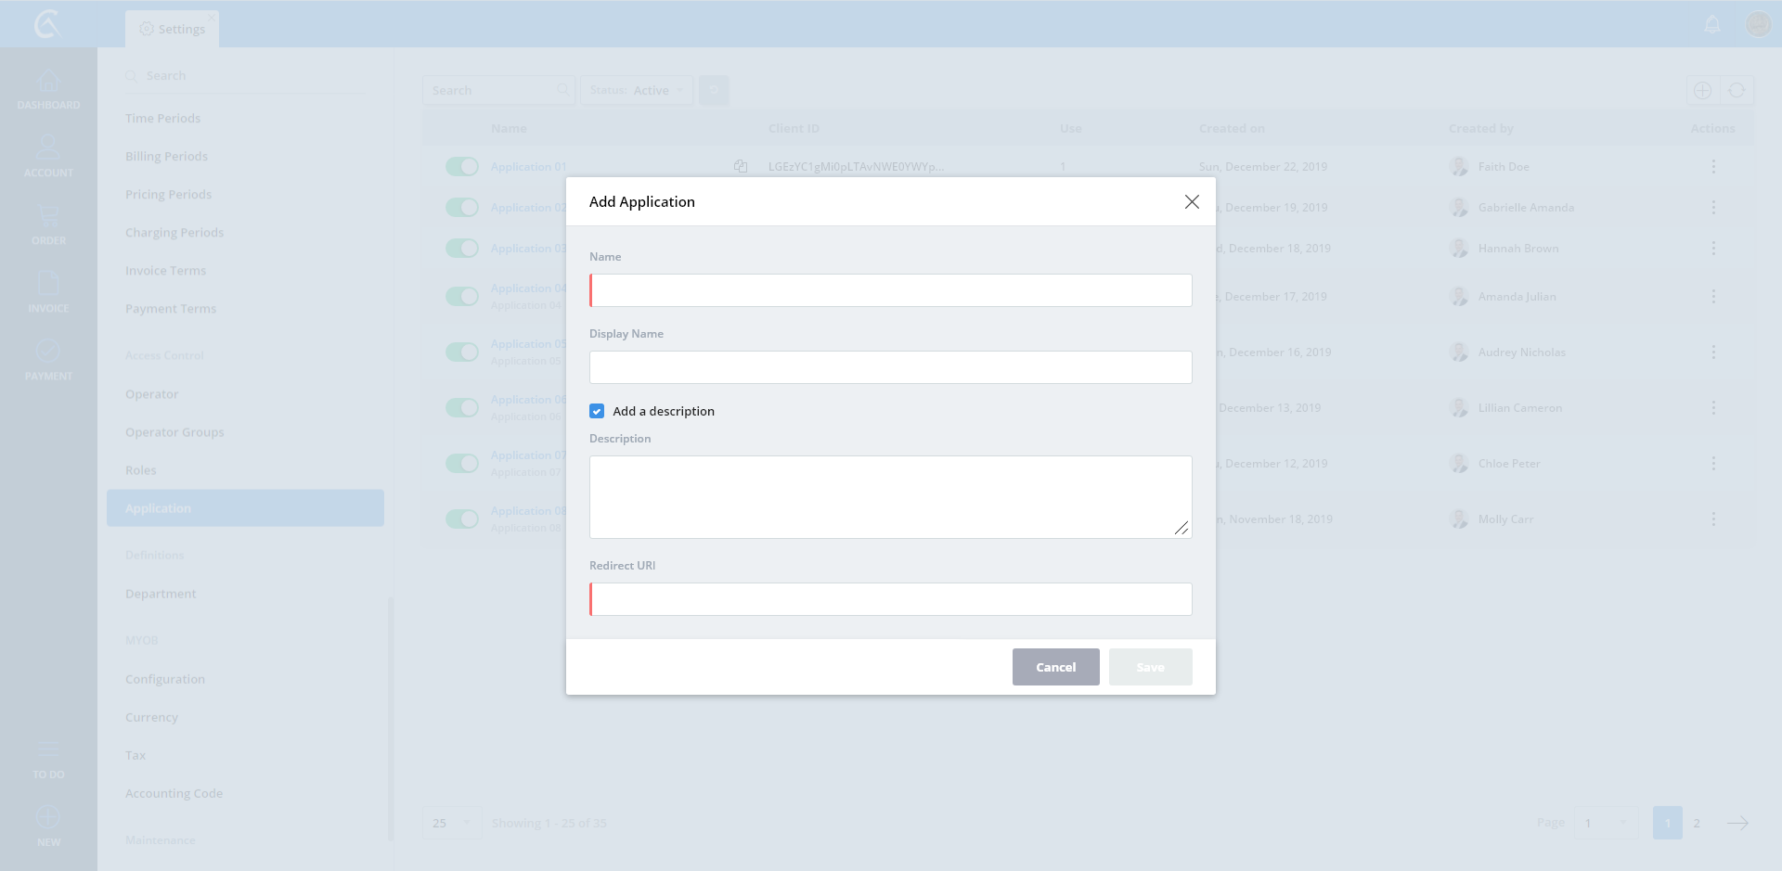Click into the Redirect URI field

click(x=891, y=599)
